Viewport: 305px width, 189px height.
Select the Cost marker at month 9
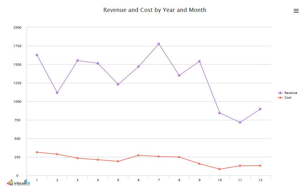pyautogui.click(x=199, y=164)
